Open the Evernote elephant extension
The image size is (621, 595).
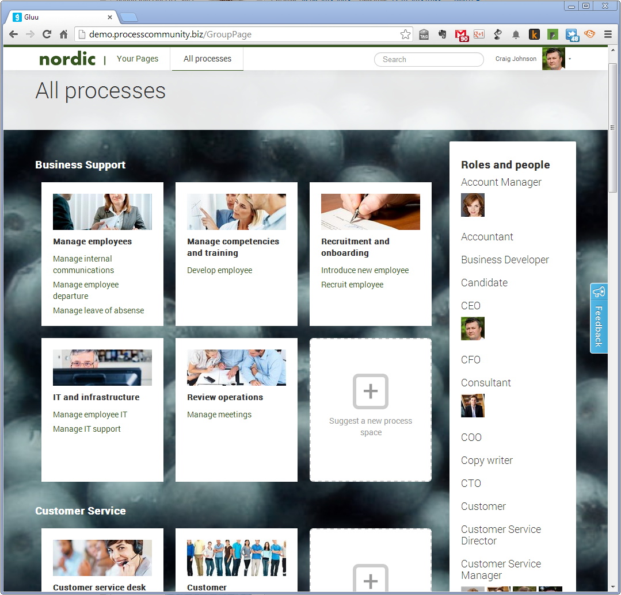pyautogui.click(x=443, y=34)
